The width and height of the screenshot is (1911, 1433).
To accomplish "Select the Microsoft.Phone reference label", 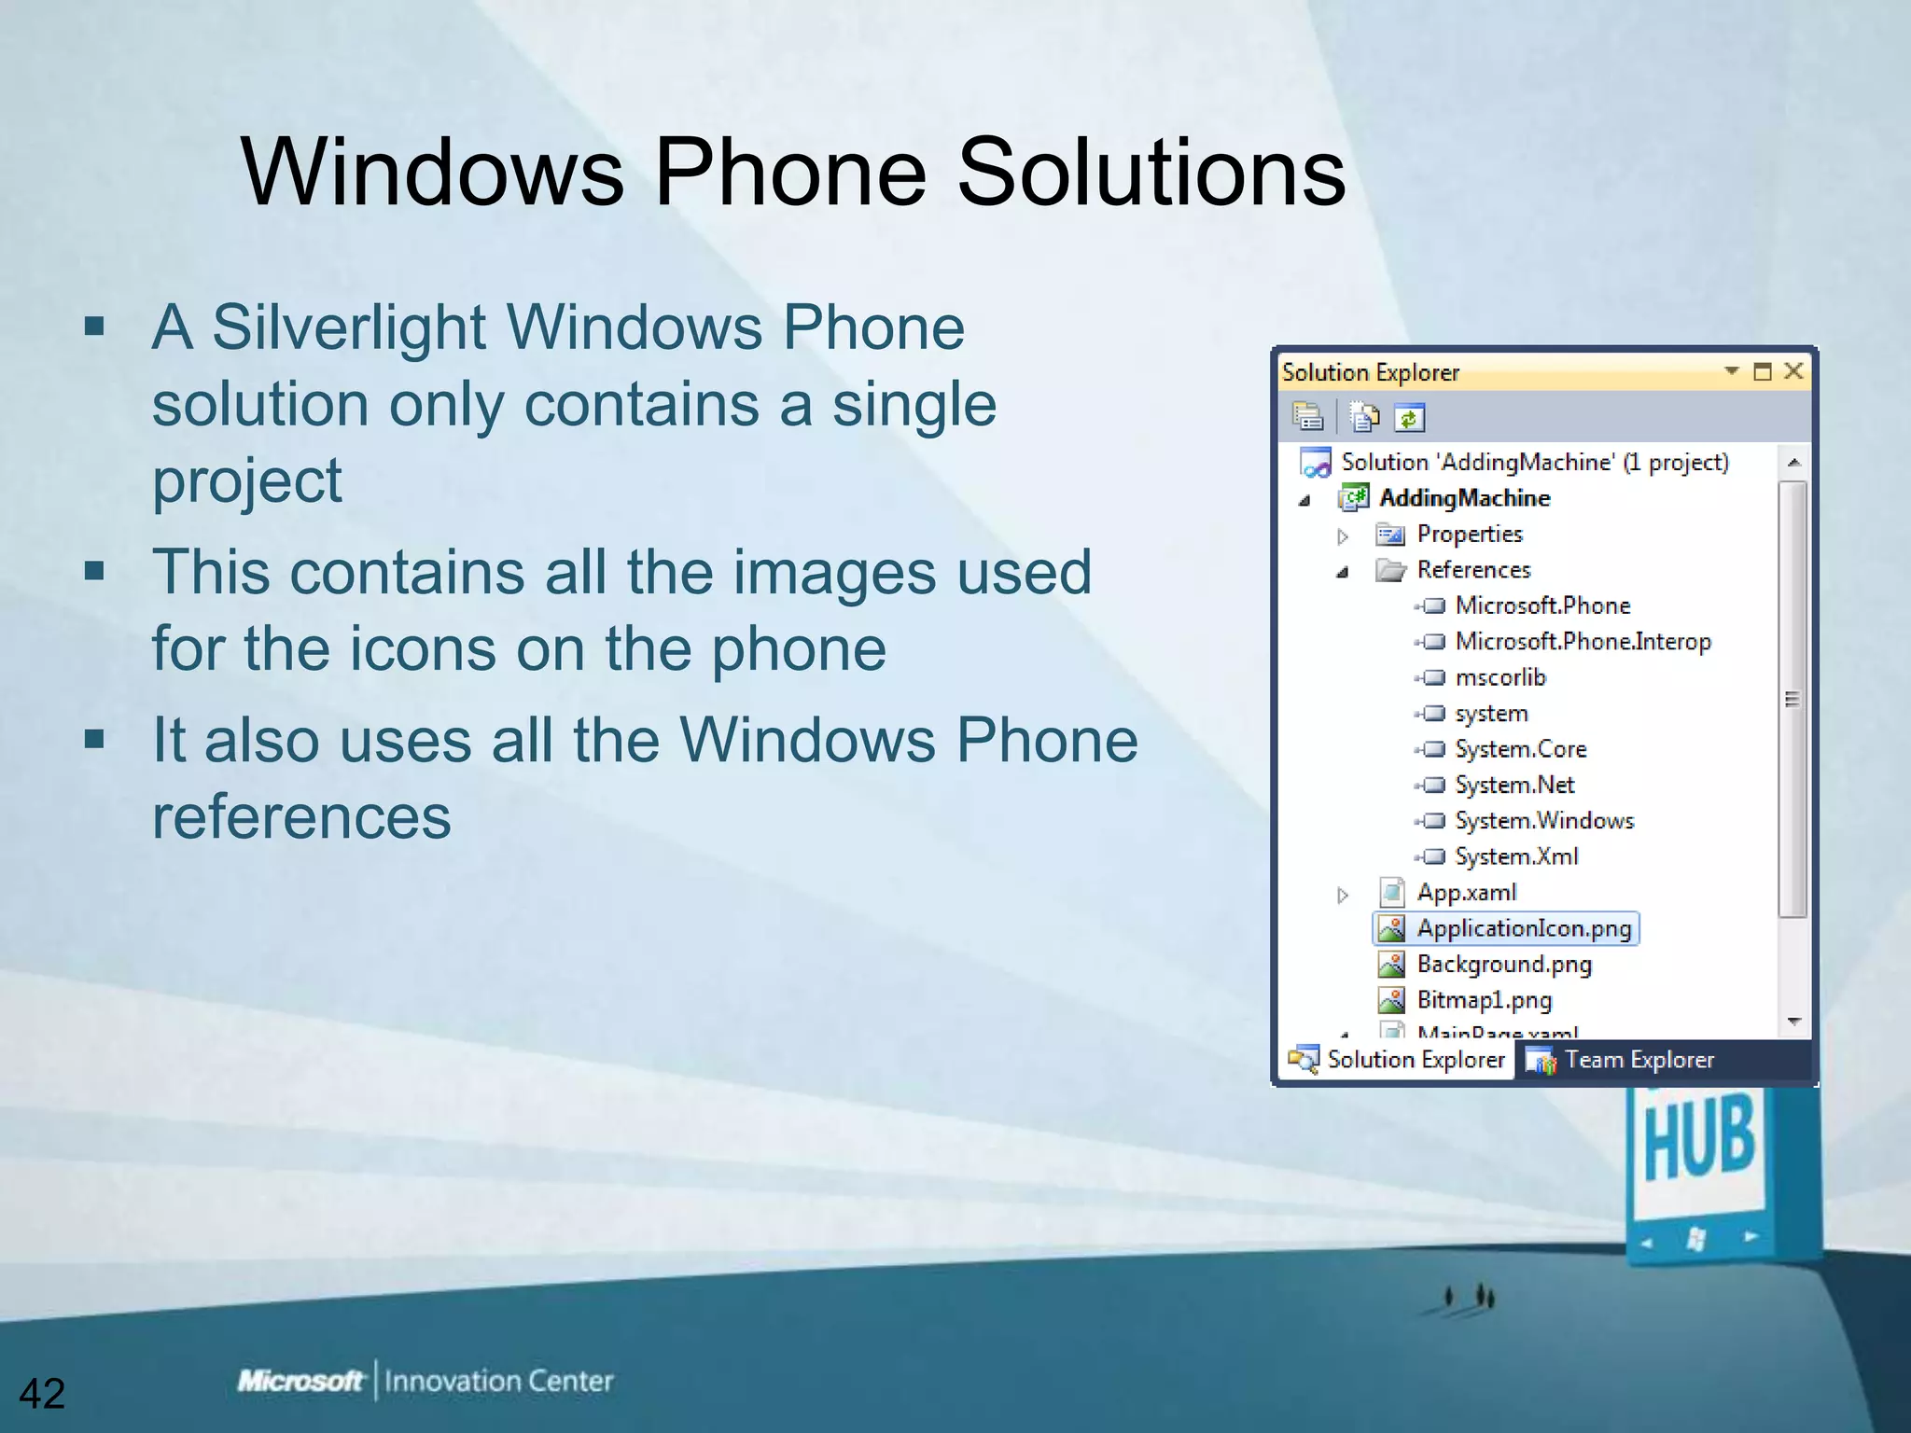I will pyautogui.click(x=1542, y=605).
